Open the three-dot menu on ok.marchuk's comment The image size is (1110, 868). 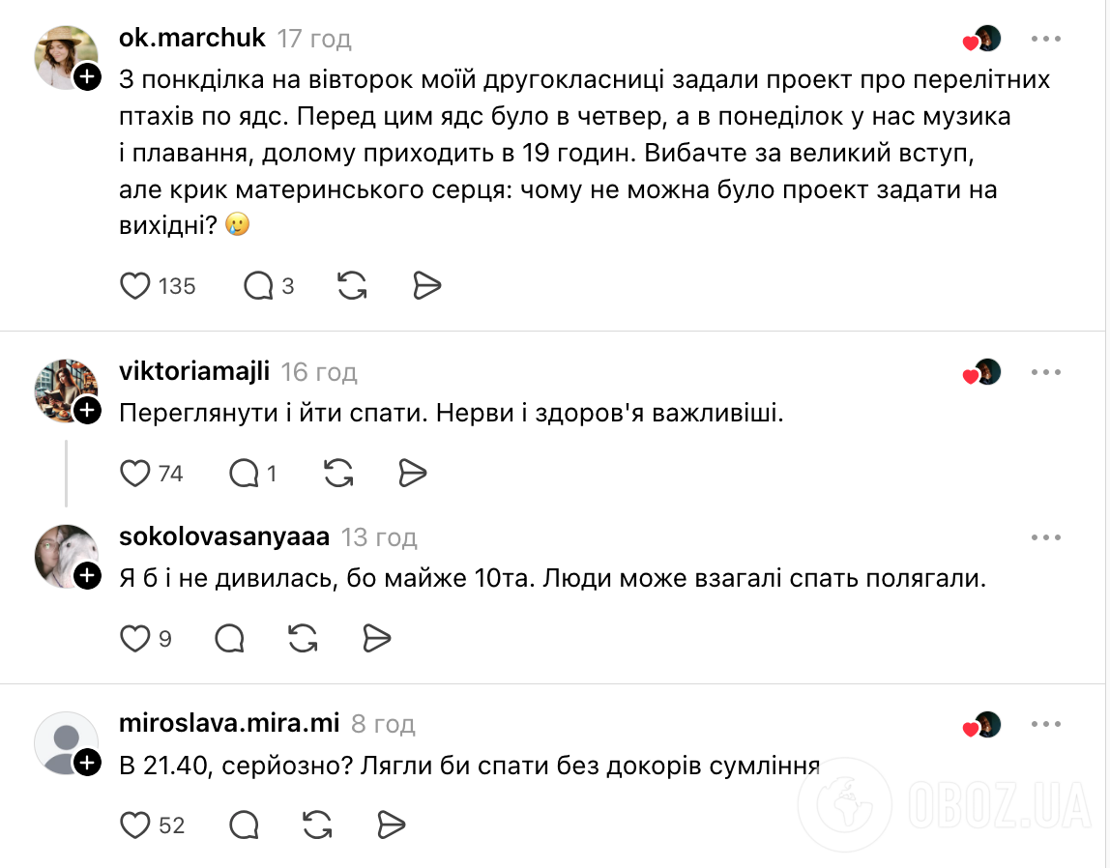(1044, 39)
